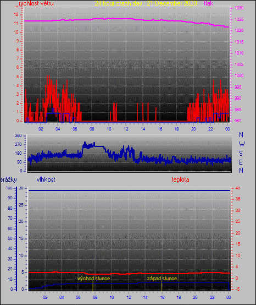This screenshot has width=256, height=305.
Task: Click the blue 'vlhkost' humidity label
Action: (46, 179)
